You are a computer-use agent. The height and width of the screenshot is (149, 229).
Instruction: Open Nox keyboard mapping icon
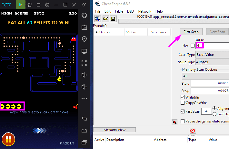84,27
